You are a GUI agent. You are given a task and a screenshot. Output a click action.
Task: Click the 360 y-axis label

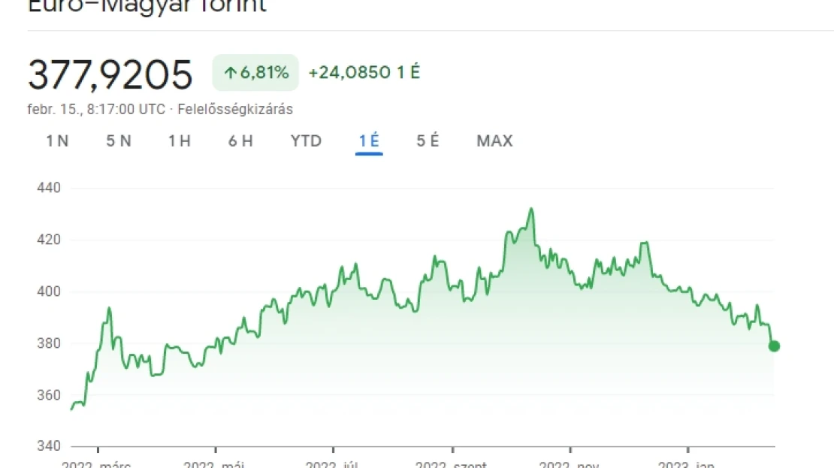(48, 395)
